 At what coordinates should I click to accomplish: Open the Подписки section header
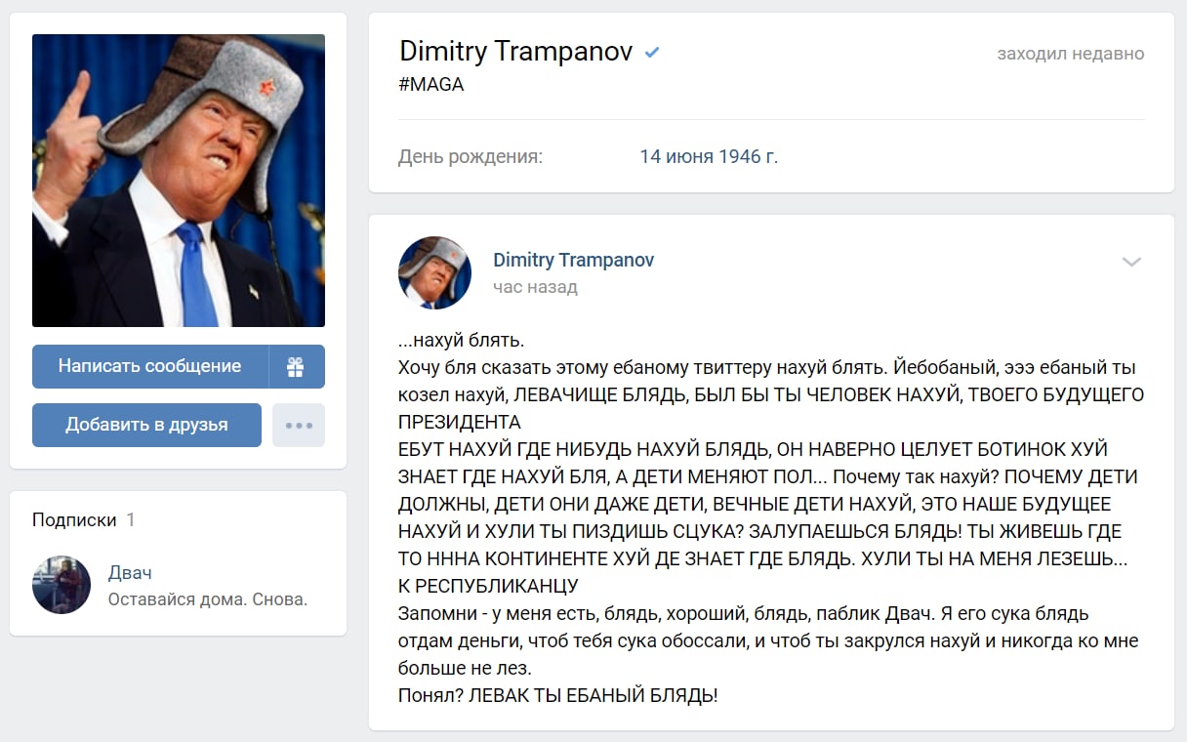(x=74, y=520)
